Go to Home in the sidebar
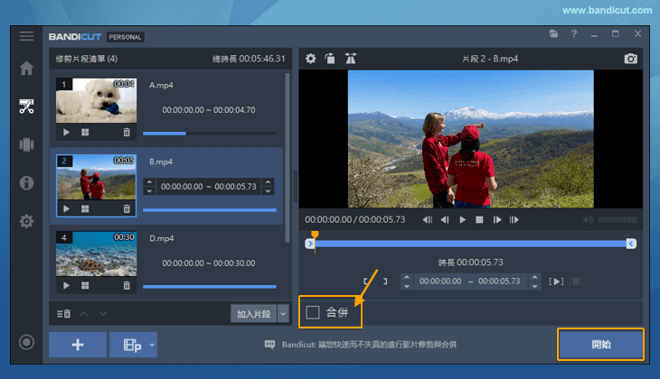 coord(26,69)
